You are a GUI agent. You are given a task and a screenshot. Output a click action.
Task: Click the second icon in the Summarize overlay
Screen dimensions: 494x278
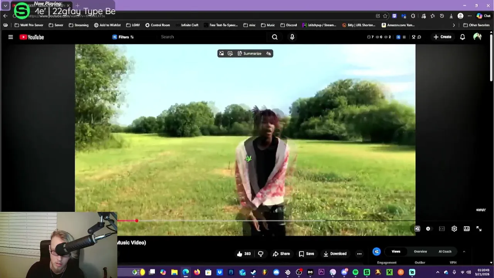pyautogui.click(x=230, y=54)
